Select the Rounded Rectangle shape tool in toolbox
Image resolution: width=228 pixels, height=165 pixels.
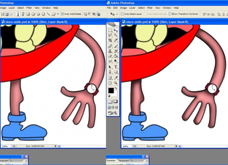pyautogui.click(x=116, y=72)
